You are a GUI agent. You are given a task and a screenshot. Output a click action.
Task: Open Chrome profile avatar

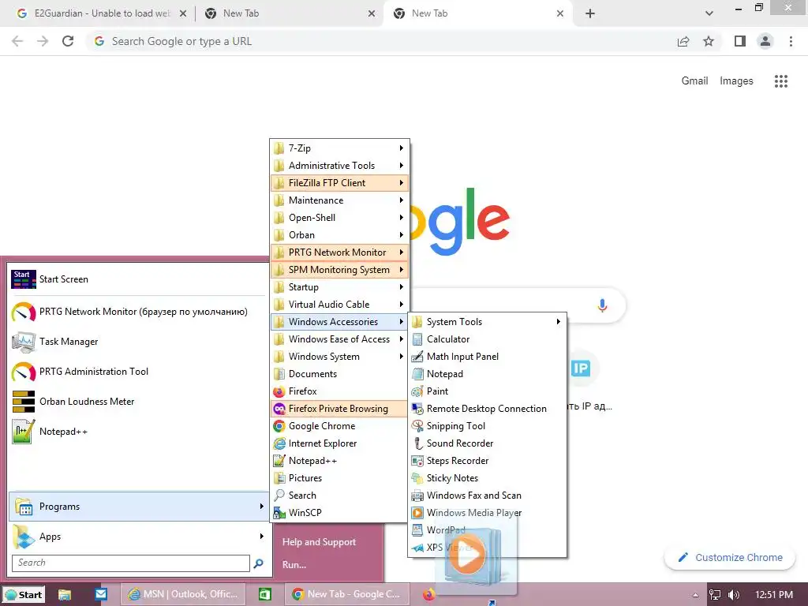pos(765,41)
